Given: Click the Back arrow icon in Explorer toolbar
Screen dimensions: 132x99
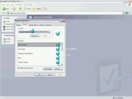Looking at the screenshot, I should [4, 9].
